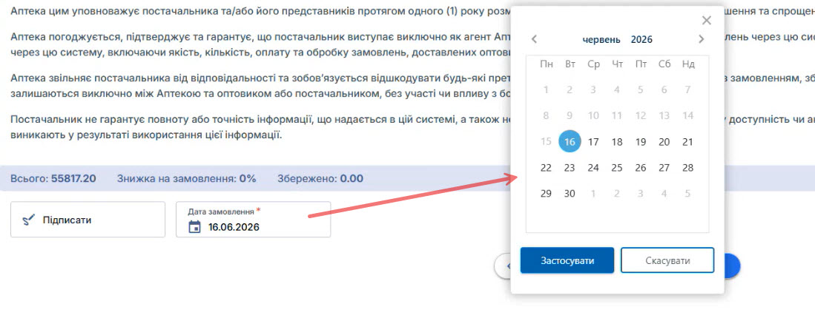Open the 2026 year selector
815x318 pixels.
tap(641, 40)
